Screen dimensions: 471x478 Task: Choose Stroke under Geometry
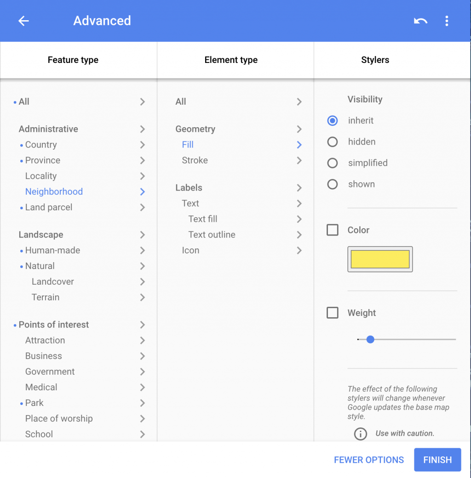[195, 160]
